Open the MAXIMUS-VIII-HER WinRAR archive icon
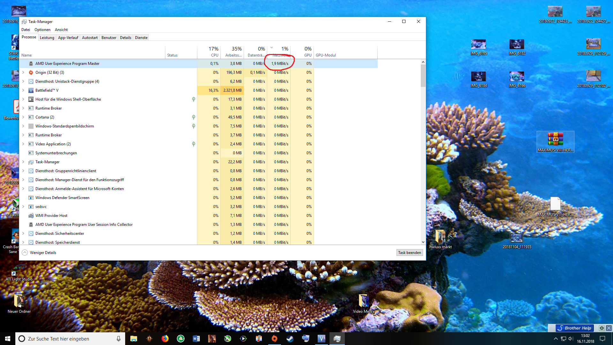The height and width of the screenshot is (345, 613). tap(555, 139)
